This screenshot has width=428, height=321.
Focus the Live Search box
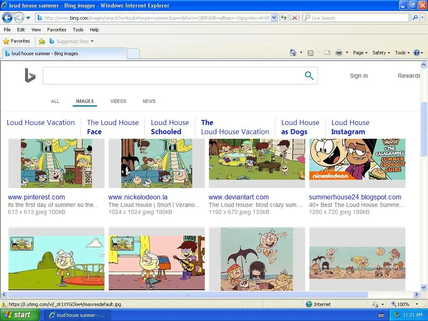pos(356,18)
